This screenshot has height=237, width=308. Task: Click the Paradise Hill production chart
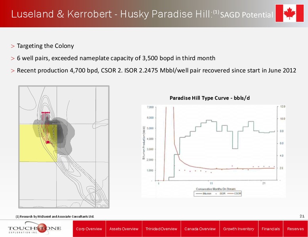pyautogui.click(x=214, y=151)
